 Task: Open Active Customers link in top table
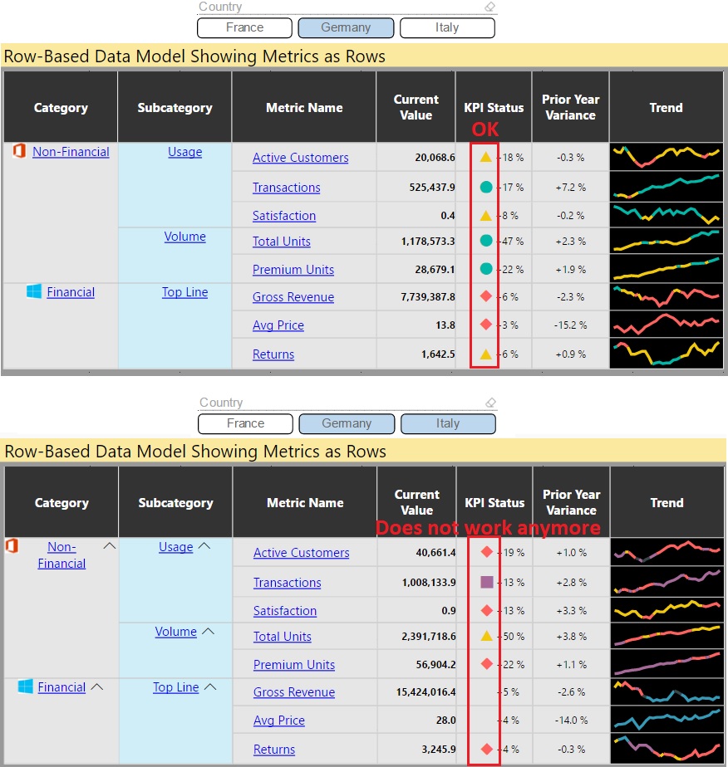pos(301,158)
